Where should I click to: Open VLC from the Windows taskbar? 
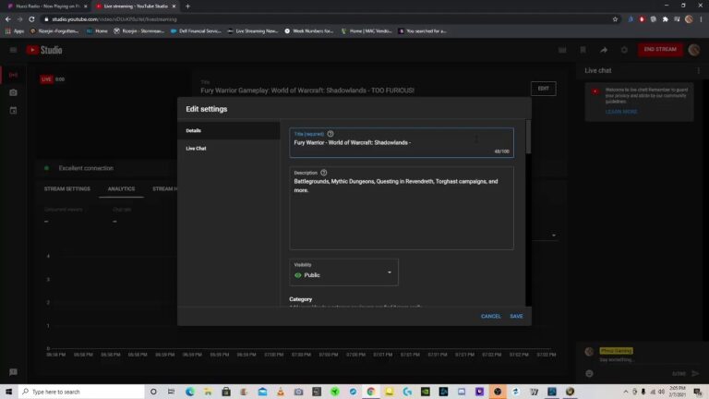(x=281, y=392)
